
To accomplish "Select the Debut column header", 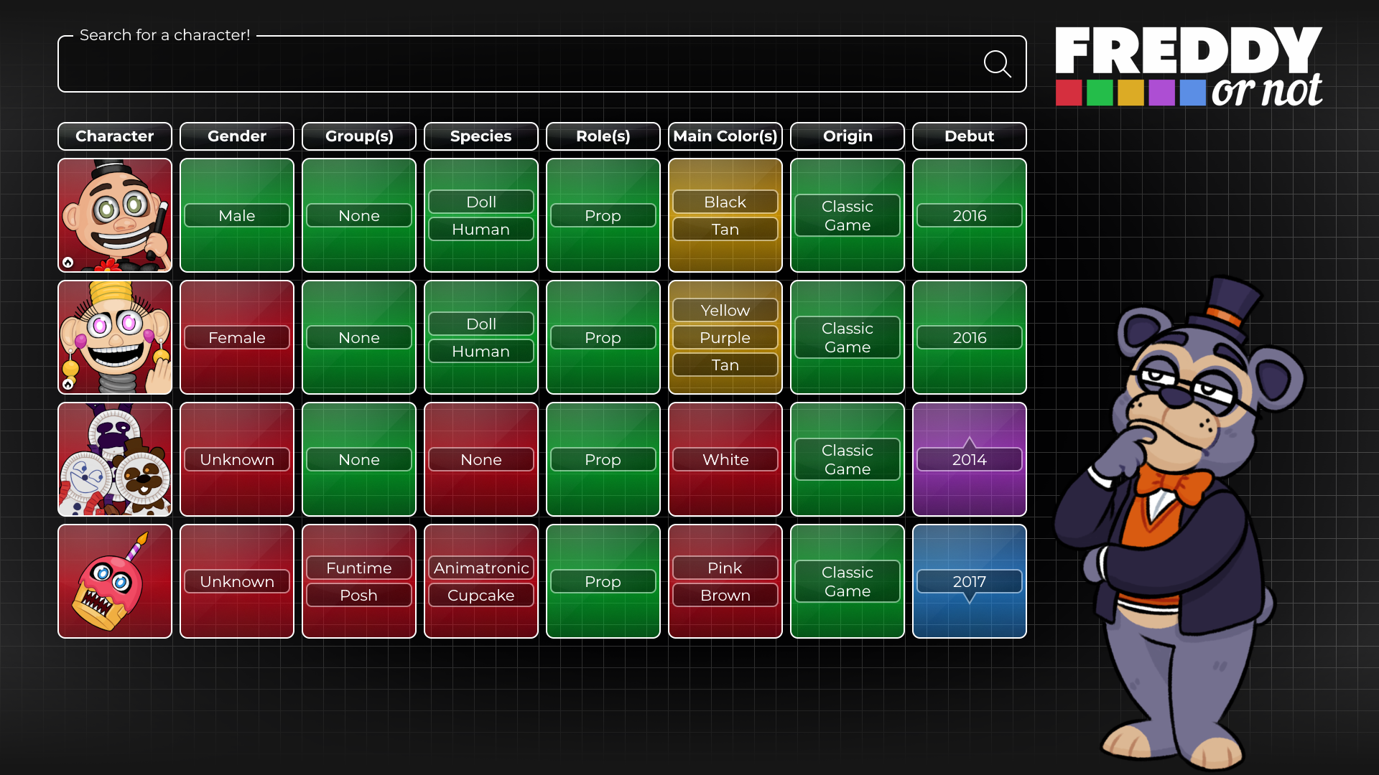I will [x=970, y=136].
